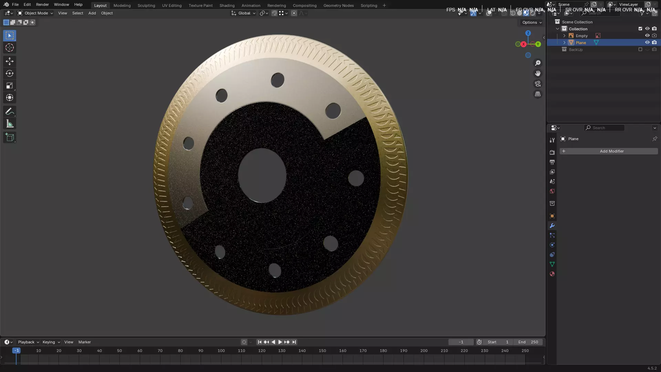This screenshot has width=661, height=372.
Task: Click the properties panel Search field
Action: point(604,128)
